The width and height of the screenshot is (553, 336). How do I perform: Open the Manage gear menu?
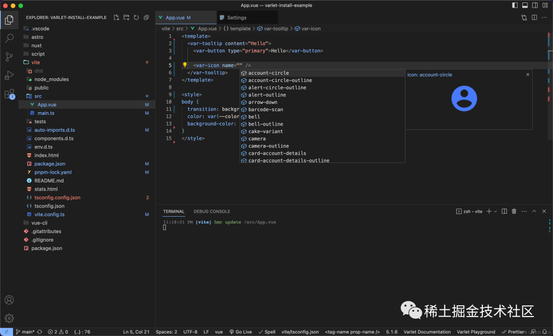9,318
